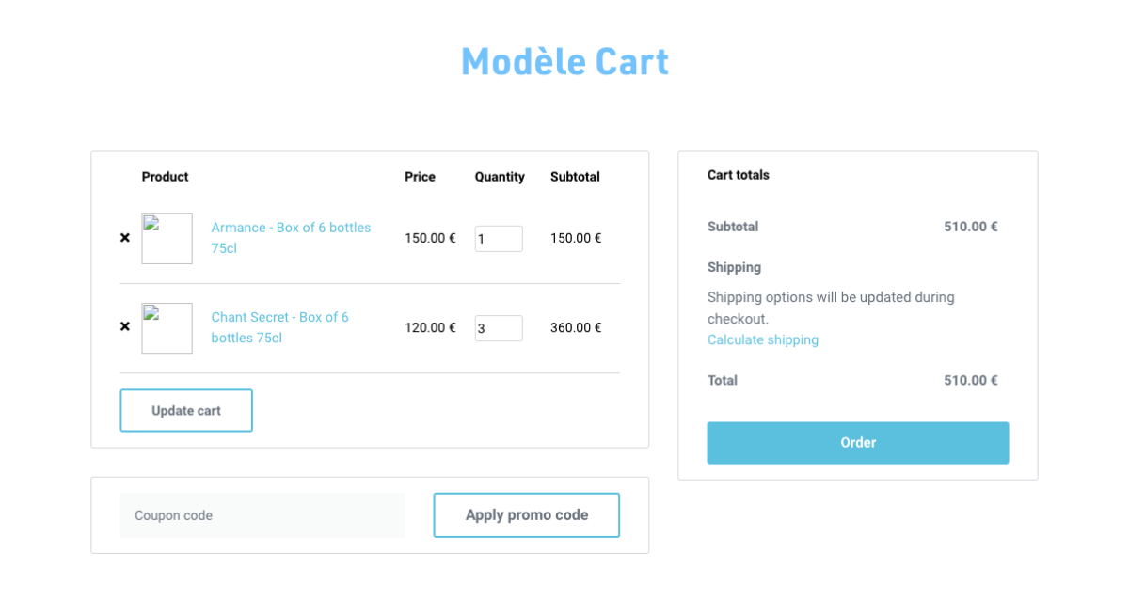Focus the Chant Secret quantity field
This screenshot has width=1129, height=600.
[499, 328]
